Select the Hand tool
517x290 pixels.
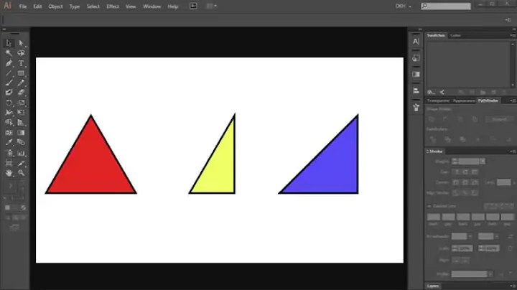pos(9,173)
